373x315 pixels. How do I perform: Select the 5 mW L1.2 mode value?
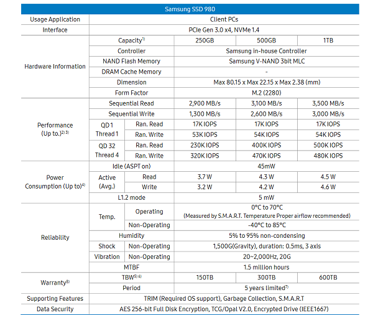(267, 197)
